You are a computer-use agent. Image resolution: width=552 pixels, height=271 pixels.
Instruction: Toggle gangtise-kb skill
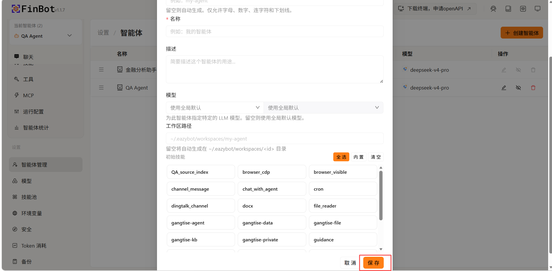tap(201, 240)
